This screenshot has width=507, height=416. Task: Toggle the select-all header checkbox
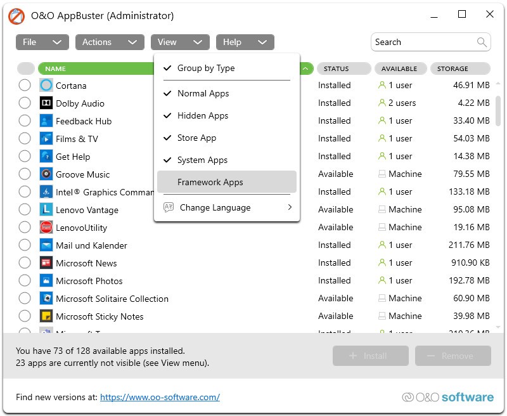[x=26, y=68]
